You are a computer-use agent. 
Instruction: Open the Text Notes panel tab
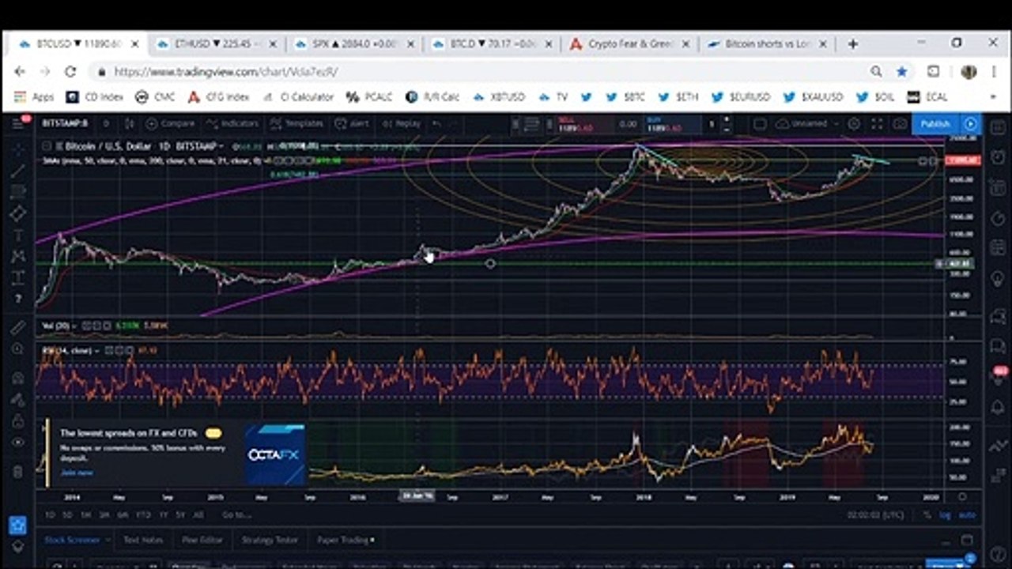[x=143, y=541]
